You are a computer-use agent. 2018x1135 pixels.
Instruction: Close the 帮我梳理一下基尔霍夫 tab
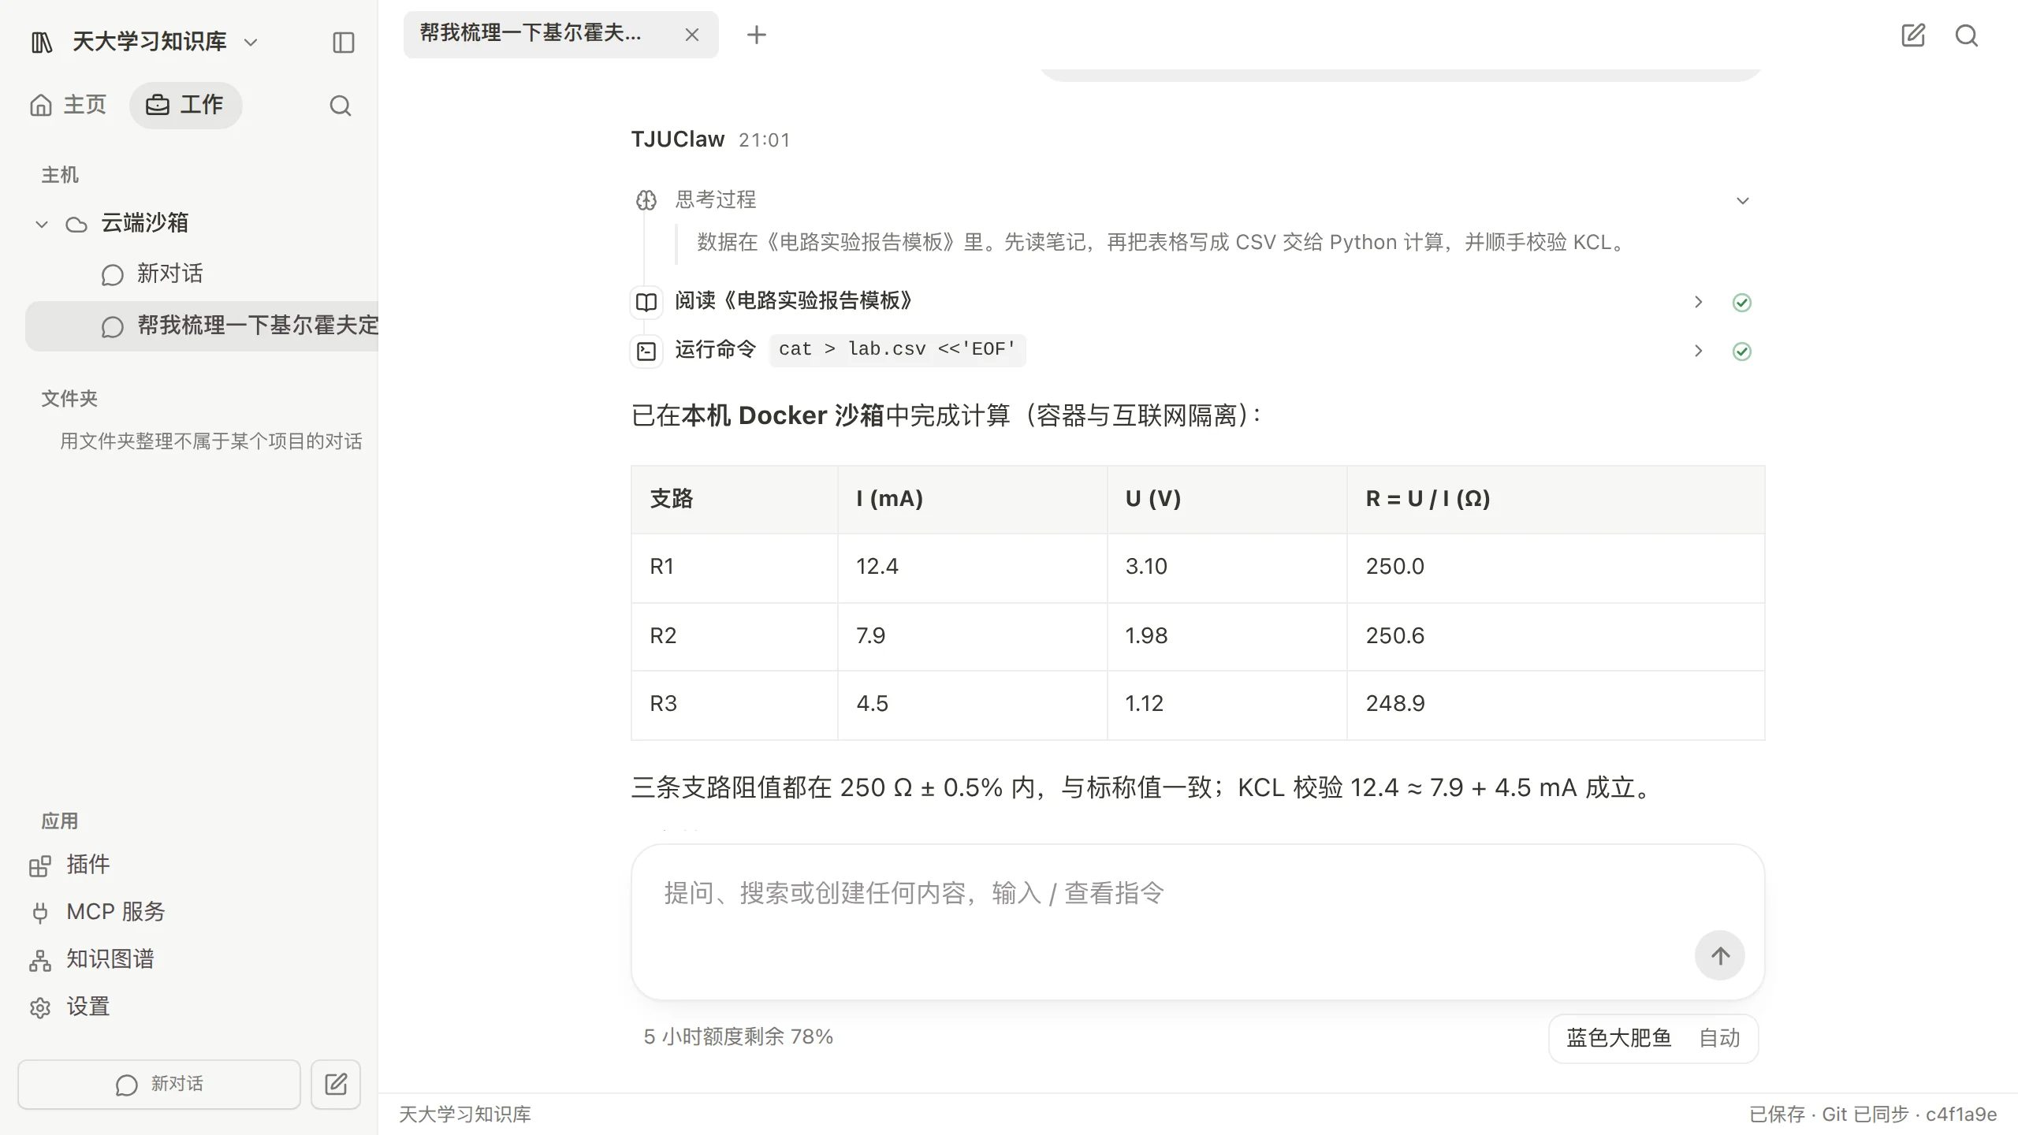pyautogui.click(x=692, y=35)
